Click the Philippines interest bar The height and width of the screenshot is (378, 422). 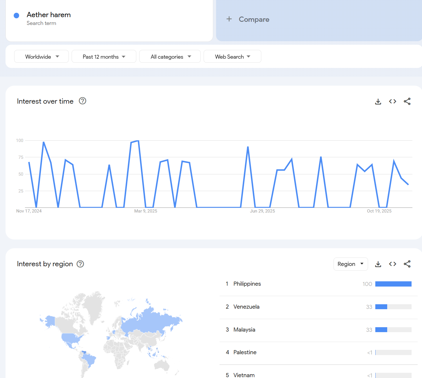[393, 284]
